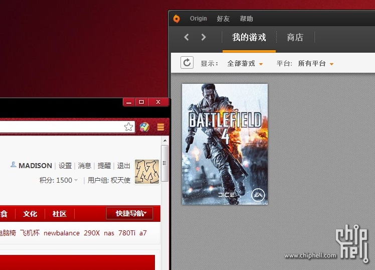Image resolution: width=375 pixels, height=270 pixels.
Task: Click the 290X hot search keyword
Action: [92, 233]
